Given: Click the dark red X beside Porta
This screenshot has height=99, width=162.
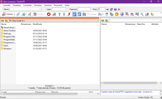Looking at the screenshot, I should pyautogui.click(x=119, y=10).
